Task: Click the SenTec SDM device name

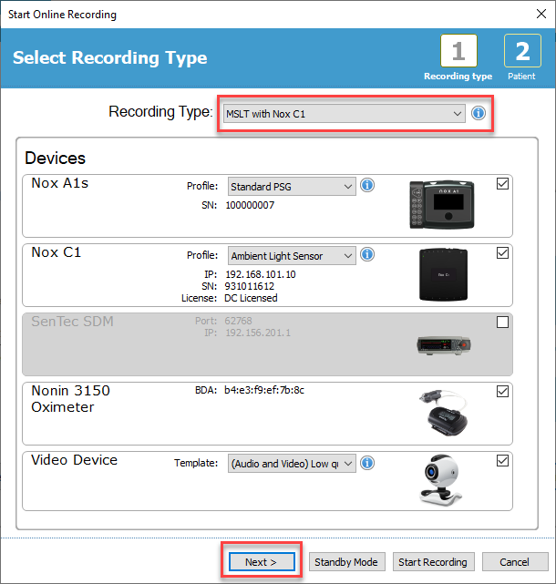Action: click(72, 322)
